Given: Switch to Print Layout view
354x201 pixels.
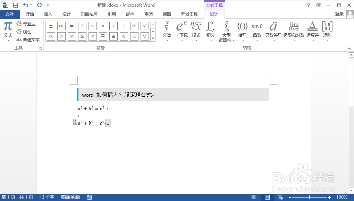Looking at the screenshot, I should (267, 198).
